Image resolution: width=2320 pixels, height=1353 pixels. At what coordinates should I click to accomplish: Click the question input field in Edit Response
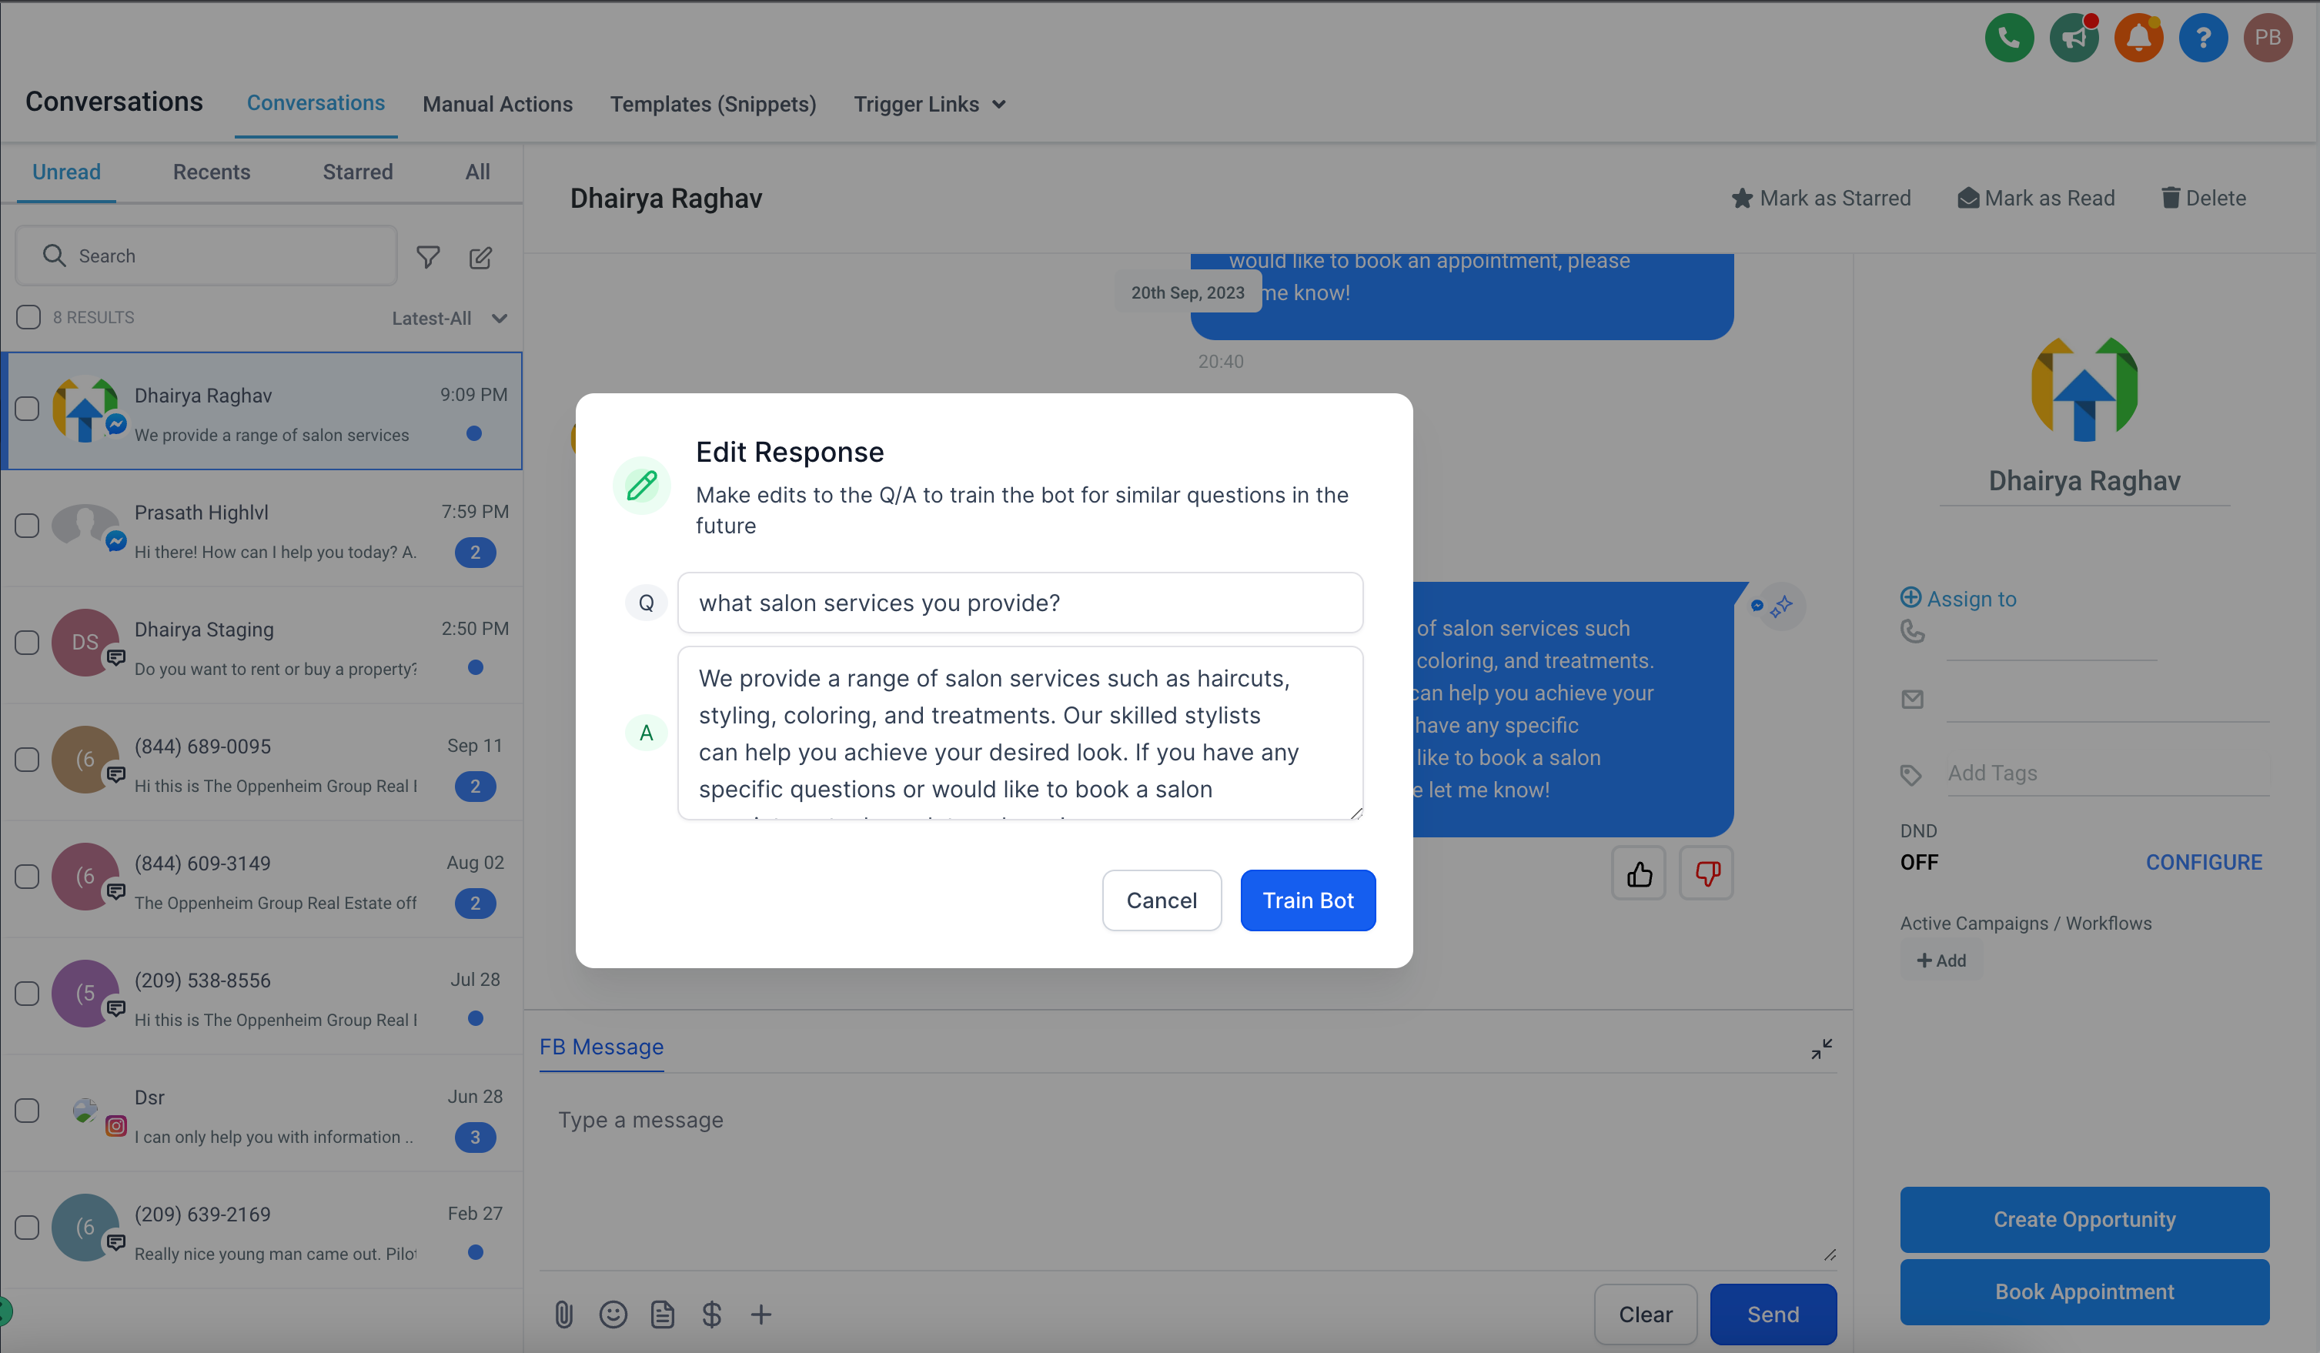point(1020,603)
